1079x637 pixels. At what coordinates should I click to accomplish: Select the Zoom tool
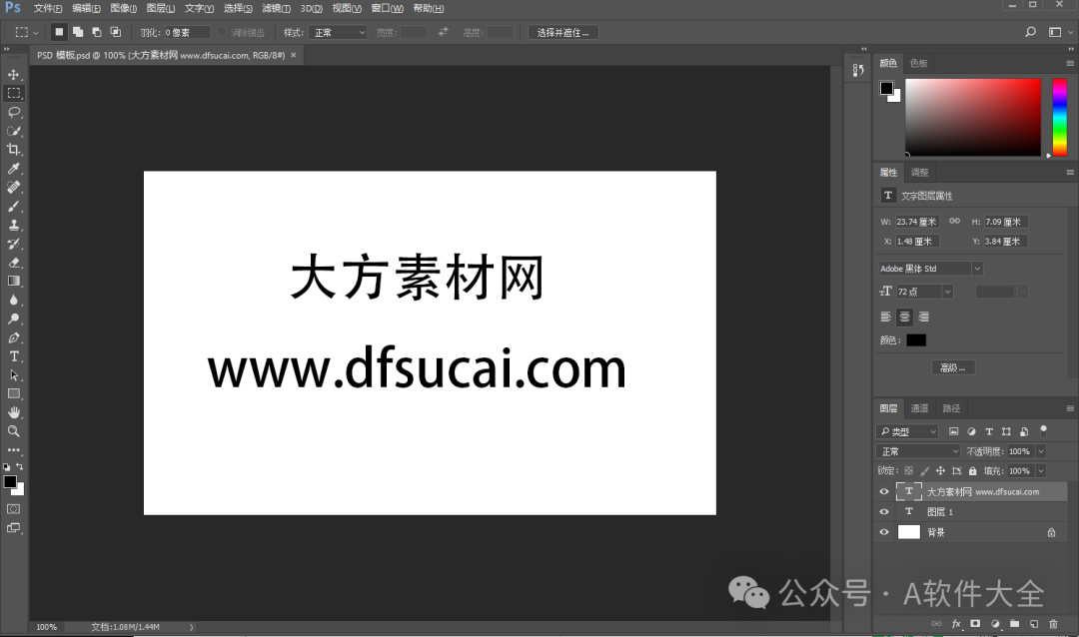coord(14,432)
